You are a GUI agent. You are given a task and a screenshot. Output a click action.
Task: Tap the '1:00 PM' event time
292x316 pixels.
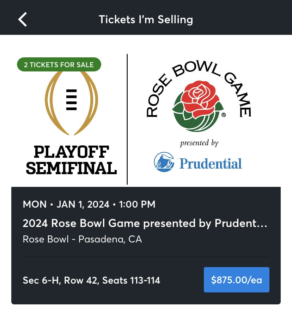tap(138, 204)
